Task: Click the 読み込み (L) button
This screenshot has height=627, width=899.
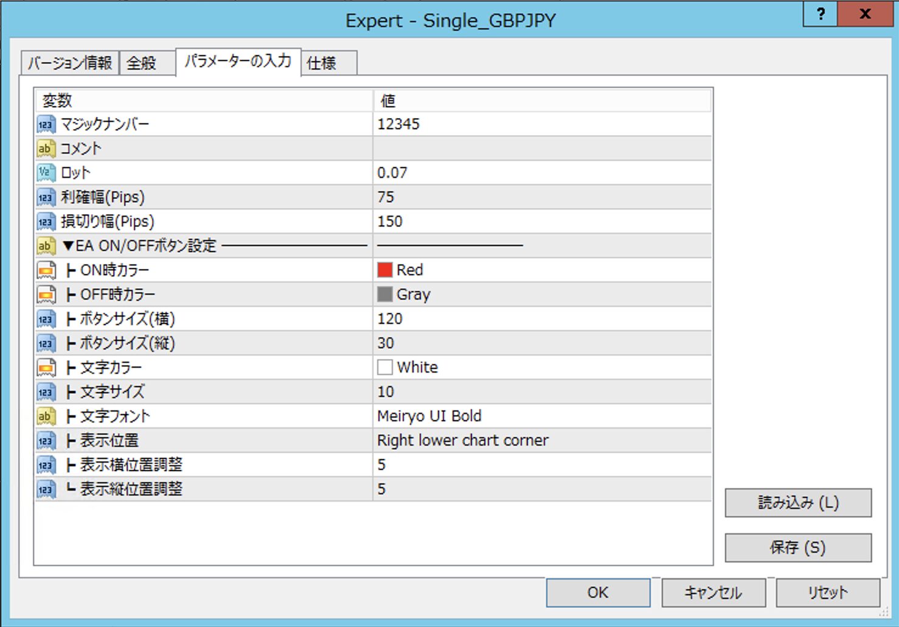Action: pos(797,503)
